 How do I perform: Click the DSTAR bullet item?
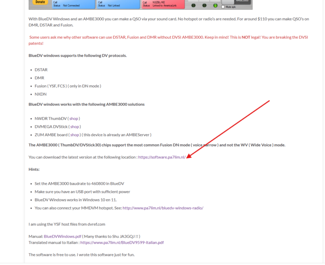tap(41, 70)
